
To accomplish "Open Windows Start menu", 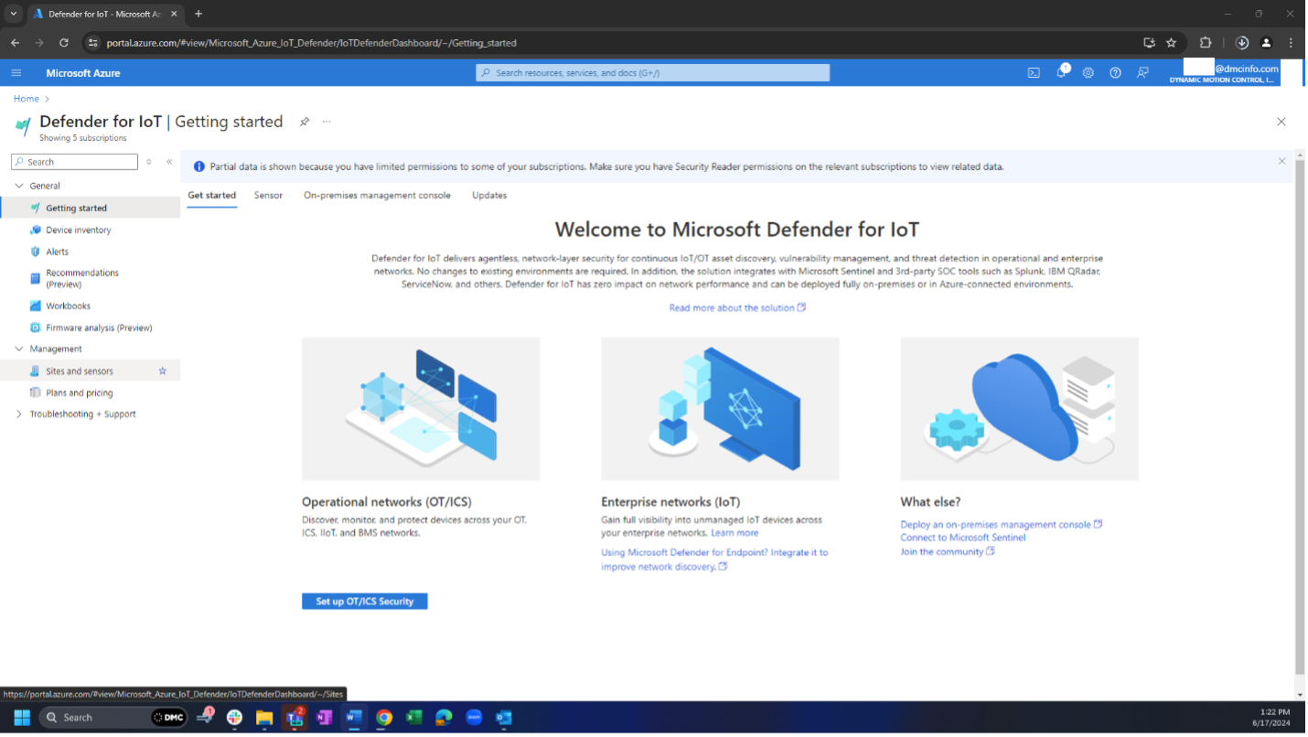I will pyautogui.click(x=22, y=717).
